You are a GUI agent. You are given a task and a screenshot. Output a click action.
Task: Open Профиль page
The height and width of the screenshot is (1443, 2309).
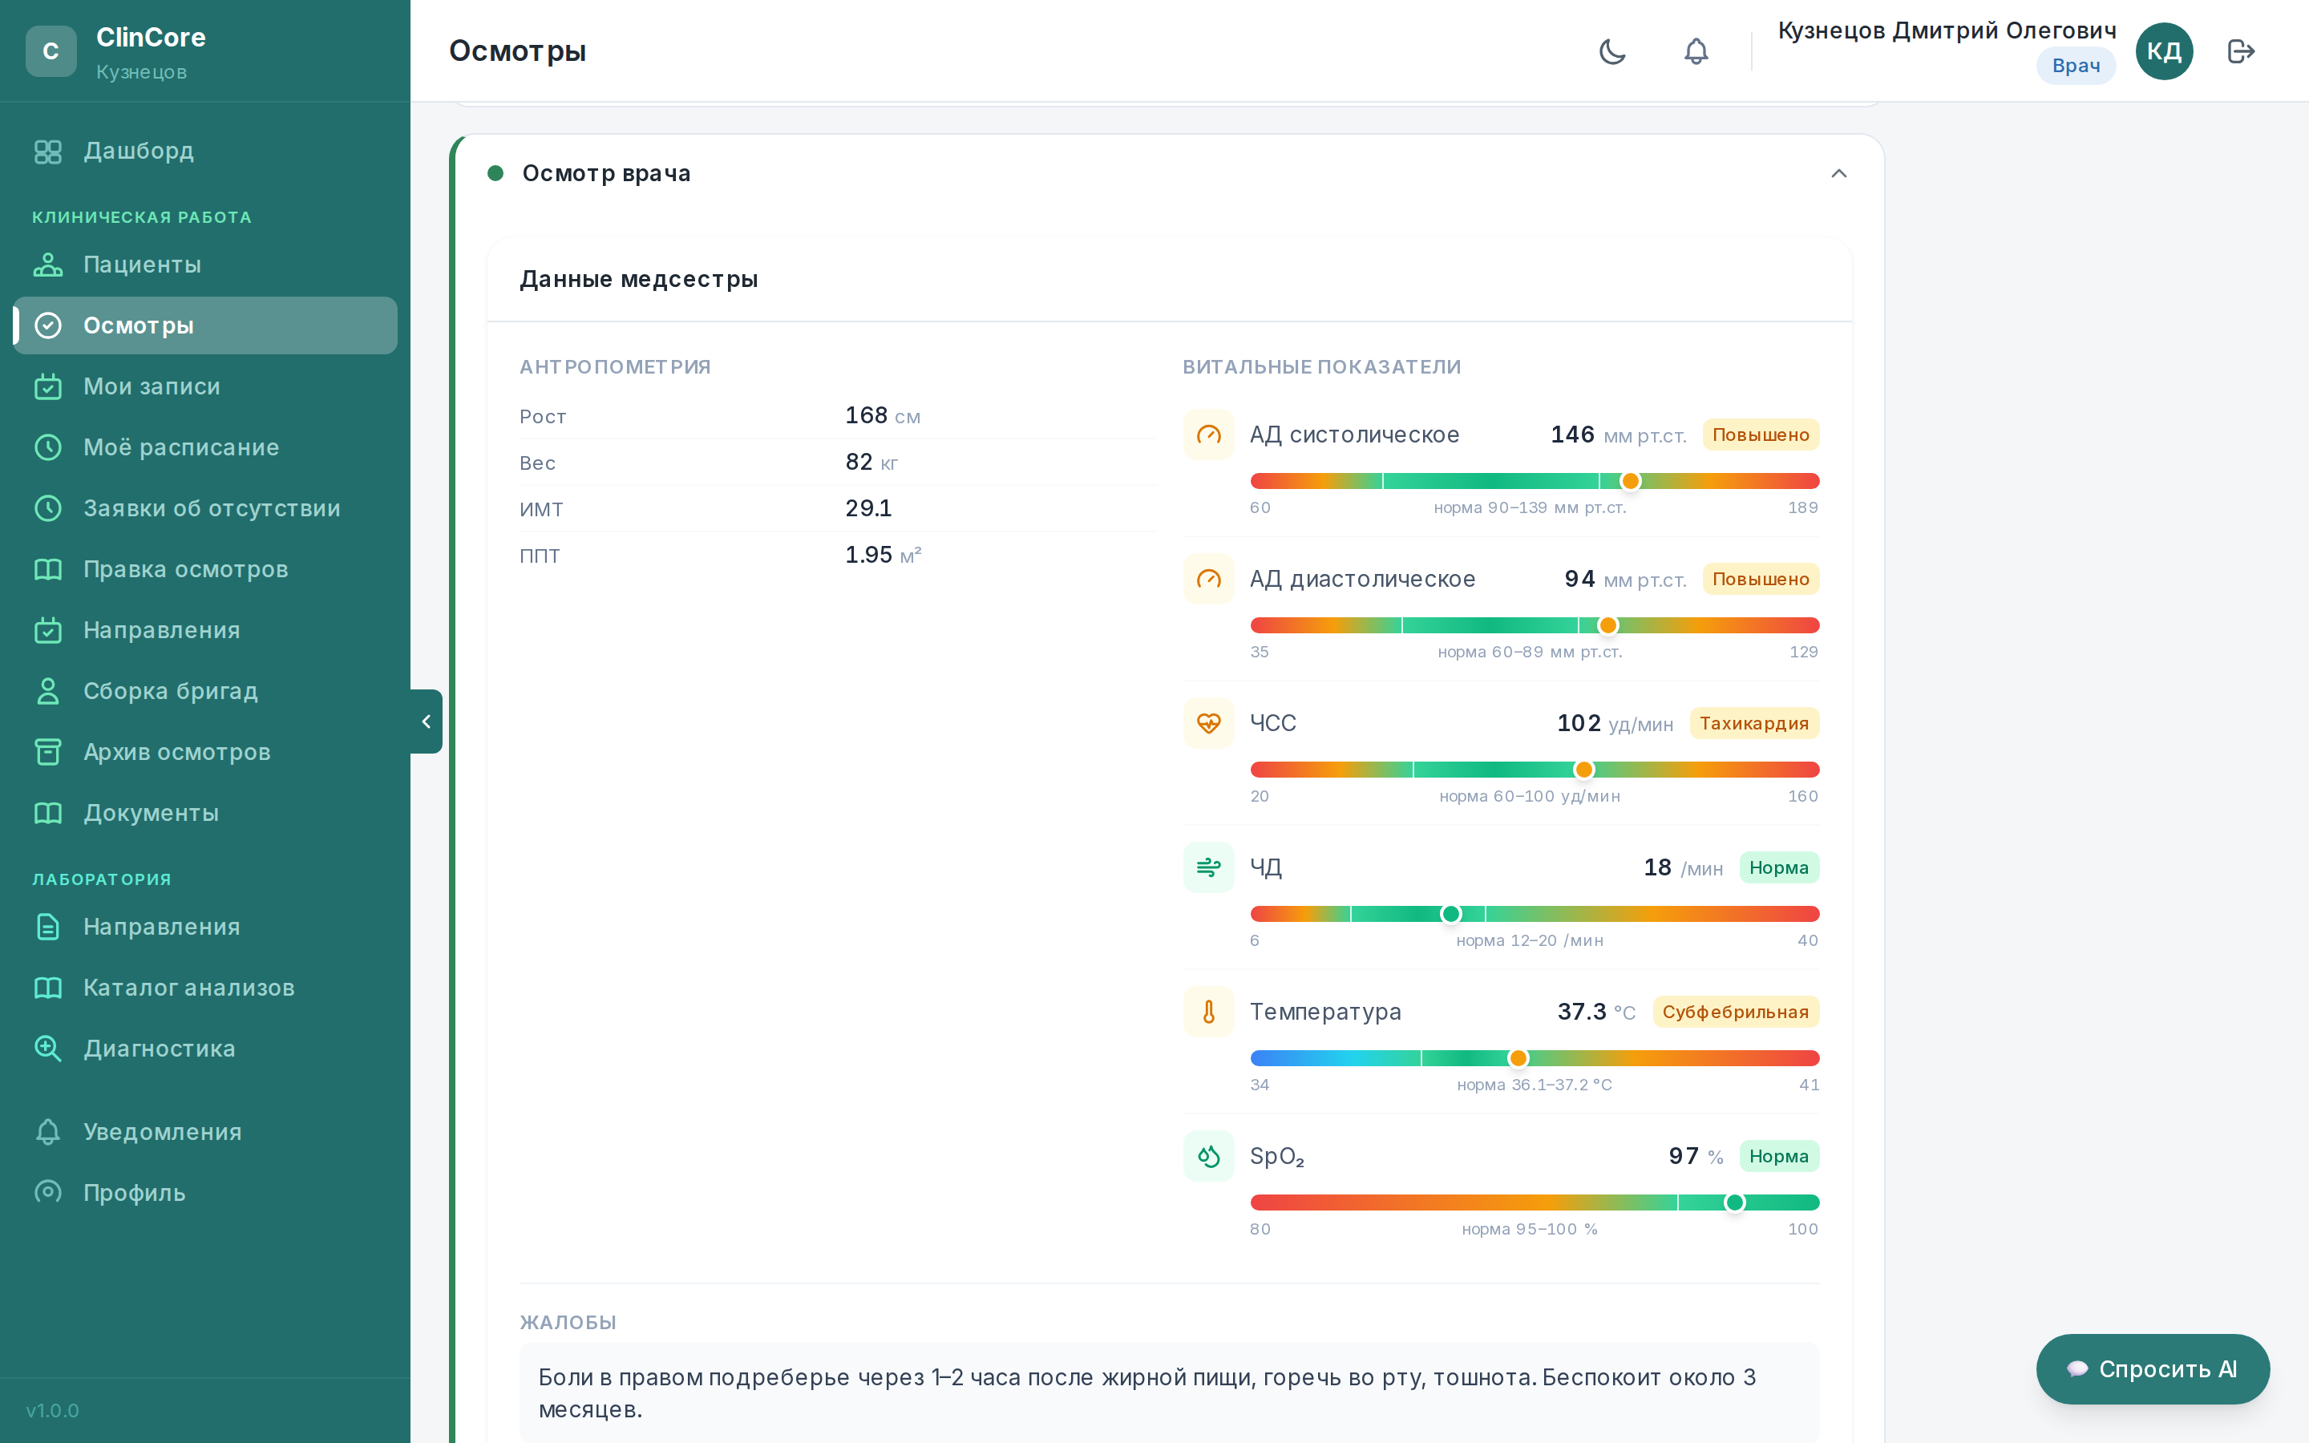click(205, 1193)
